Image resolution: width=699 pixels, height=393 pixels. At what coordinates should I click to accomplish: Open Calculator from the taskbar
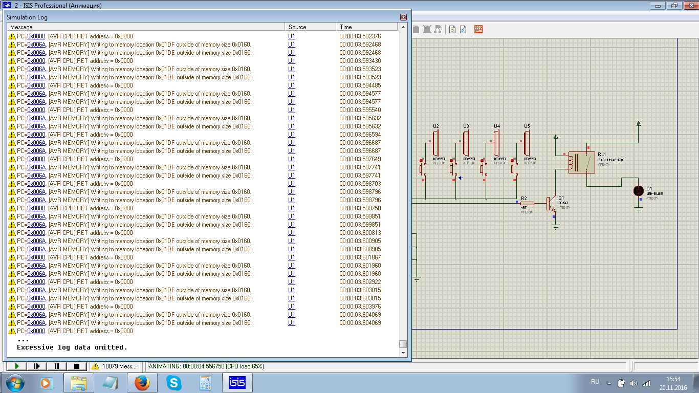205,383
